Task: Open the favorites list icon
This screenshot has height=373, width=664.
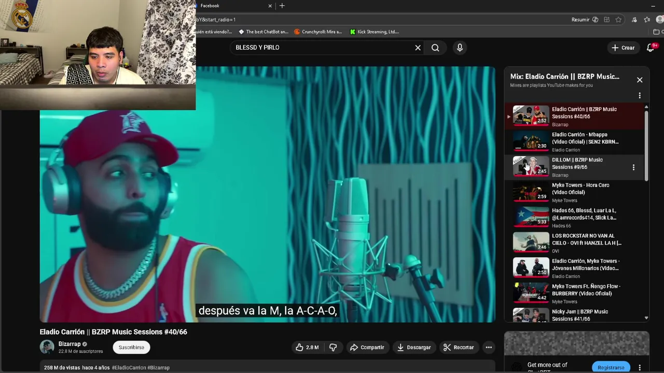Action: point(647,20)
